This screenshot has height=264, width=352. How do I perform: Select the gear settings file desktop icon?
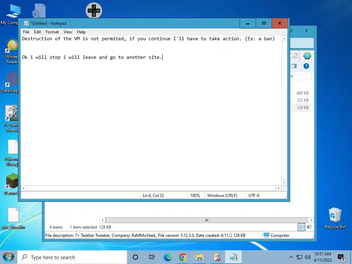[x=39, y=11]
